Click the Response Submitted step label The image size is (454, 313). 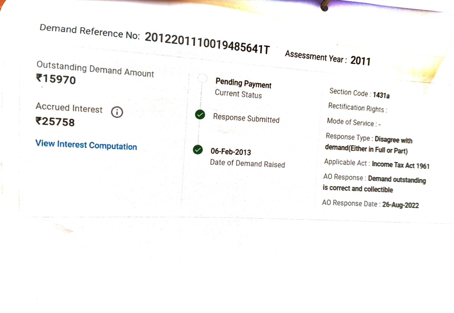pyautogui.click(x=246, y=118)
